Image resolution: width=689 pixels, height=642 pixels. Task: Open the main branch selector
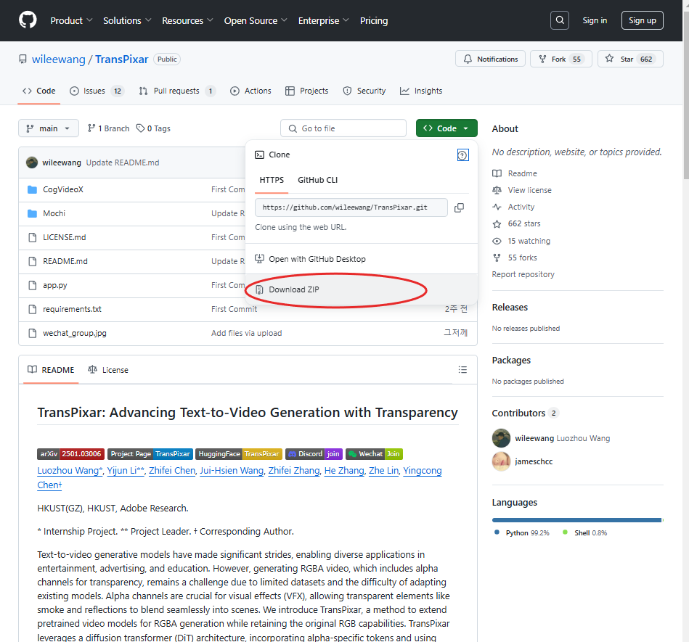click(x=49, y=128)
